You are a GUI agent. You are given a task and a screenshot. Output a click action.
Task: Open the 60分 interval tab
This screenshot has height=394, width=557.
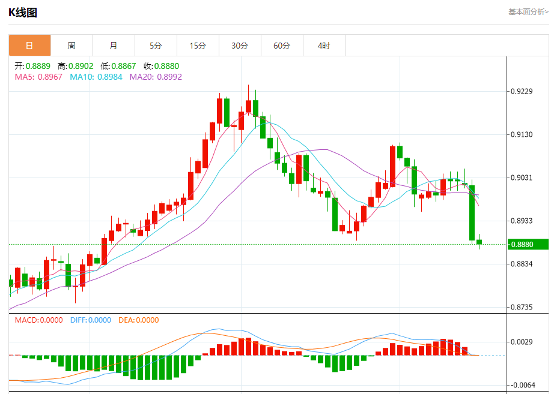(x=282, y=46)
